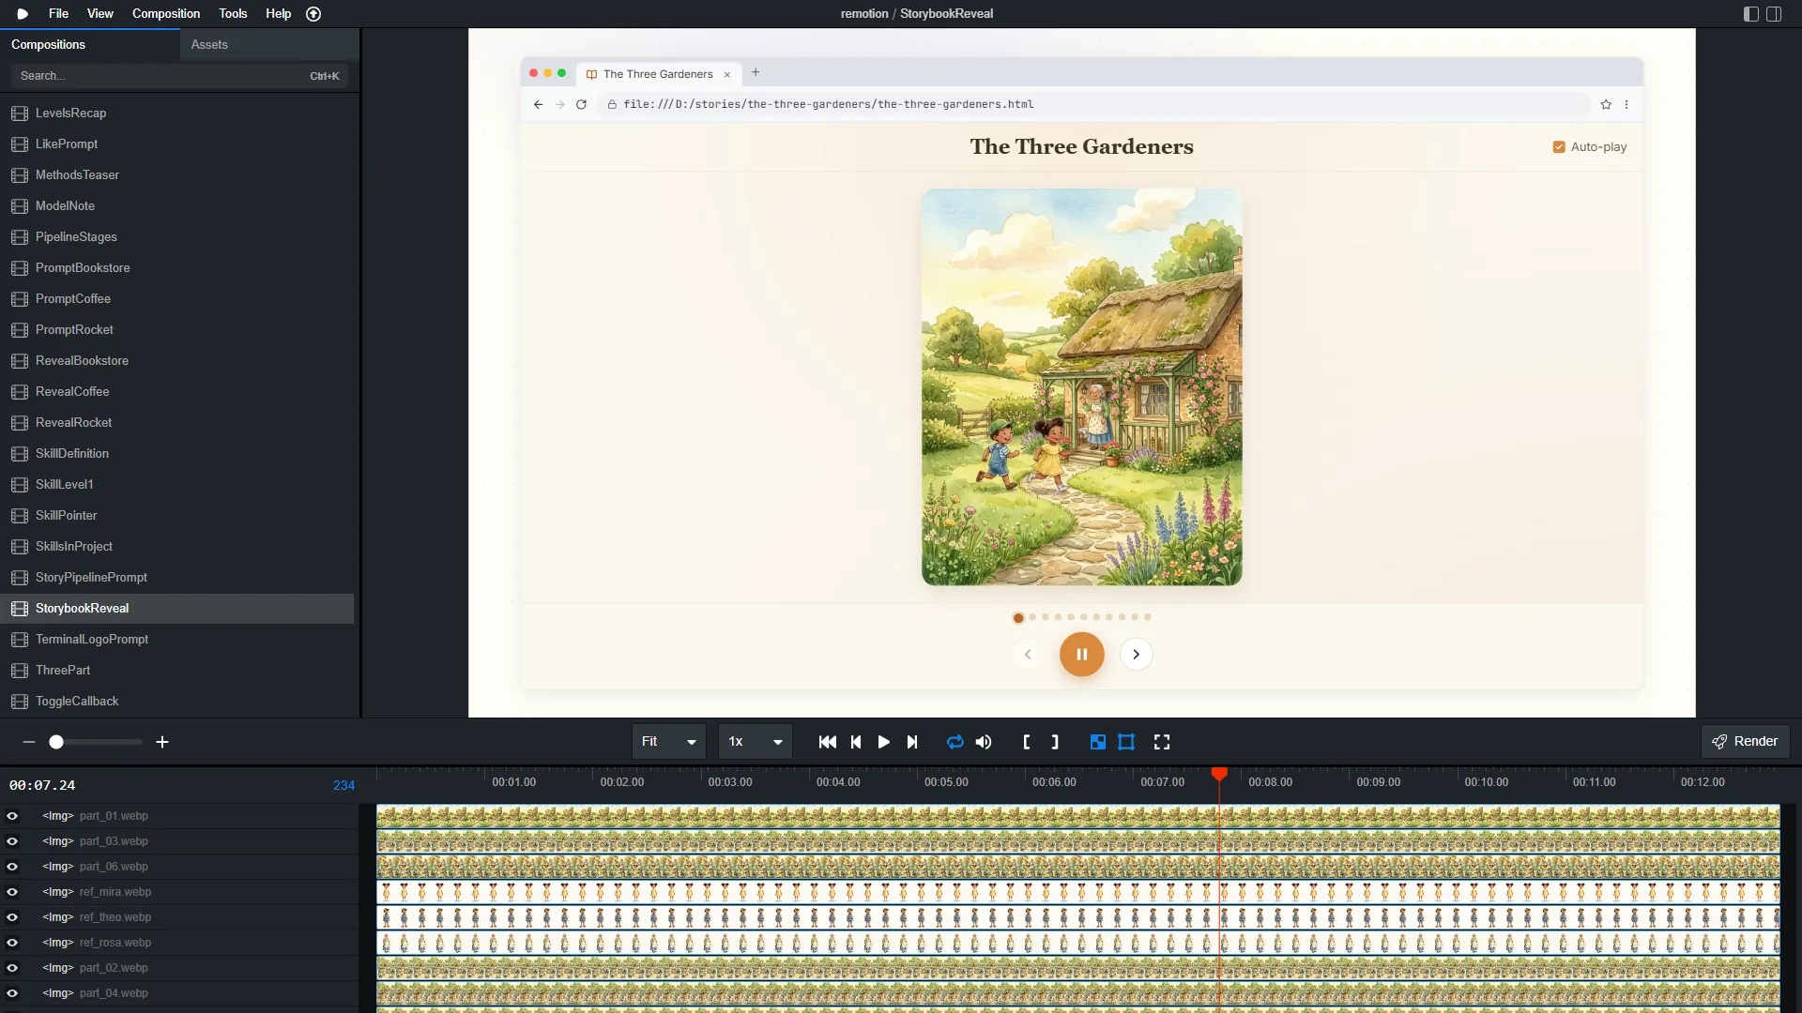Toggle the Auto-play checkbox in preview
Viewport: 1802px width, 1013px height.
[1559, 147]
